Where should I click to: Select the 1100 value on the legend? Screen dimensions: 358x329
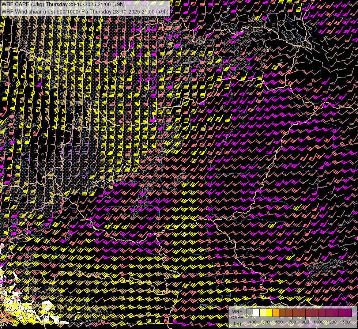tap(319, 322)
